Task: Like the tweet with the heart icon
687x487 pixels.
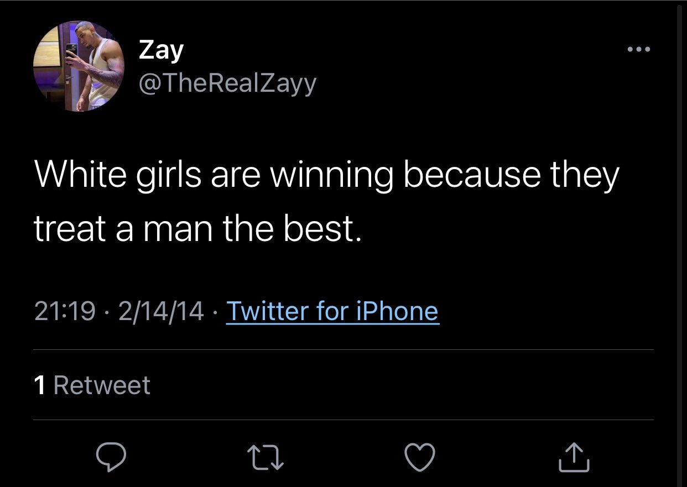Action: click(420, 457)
